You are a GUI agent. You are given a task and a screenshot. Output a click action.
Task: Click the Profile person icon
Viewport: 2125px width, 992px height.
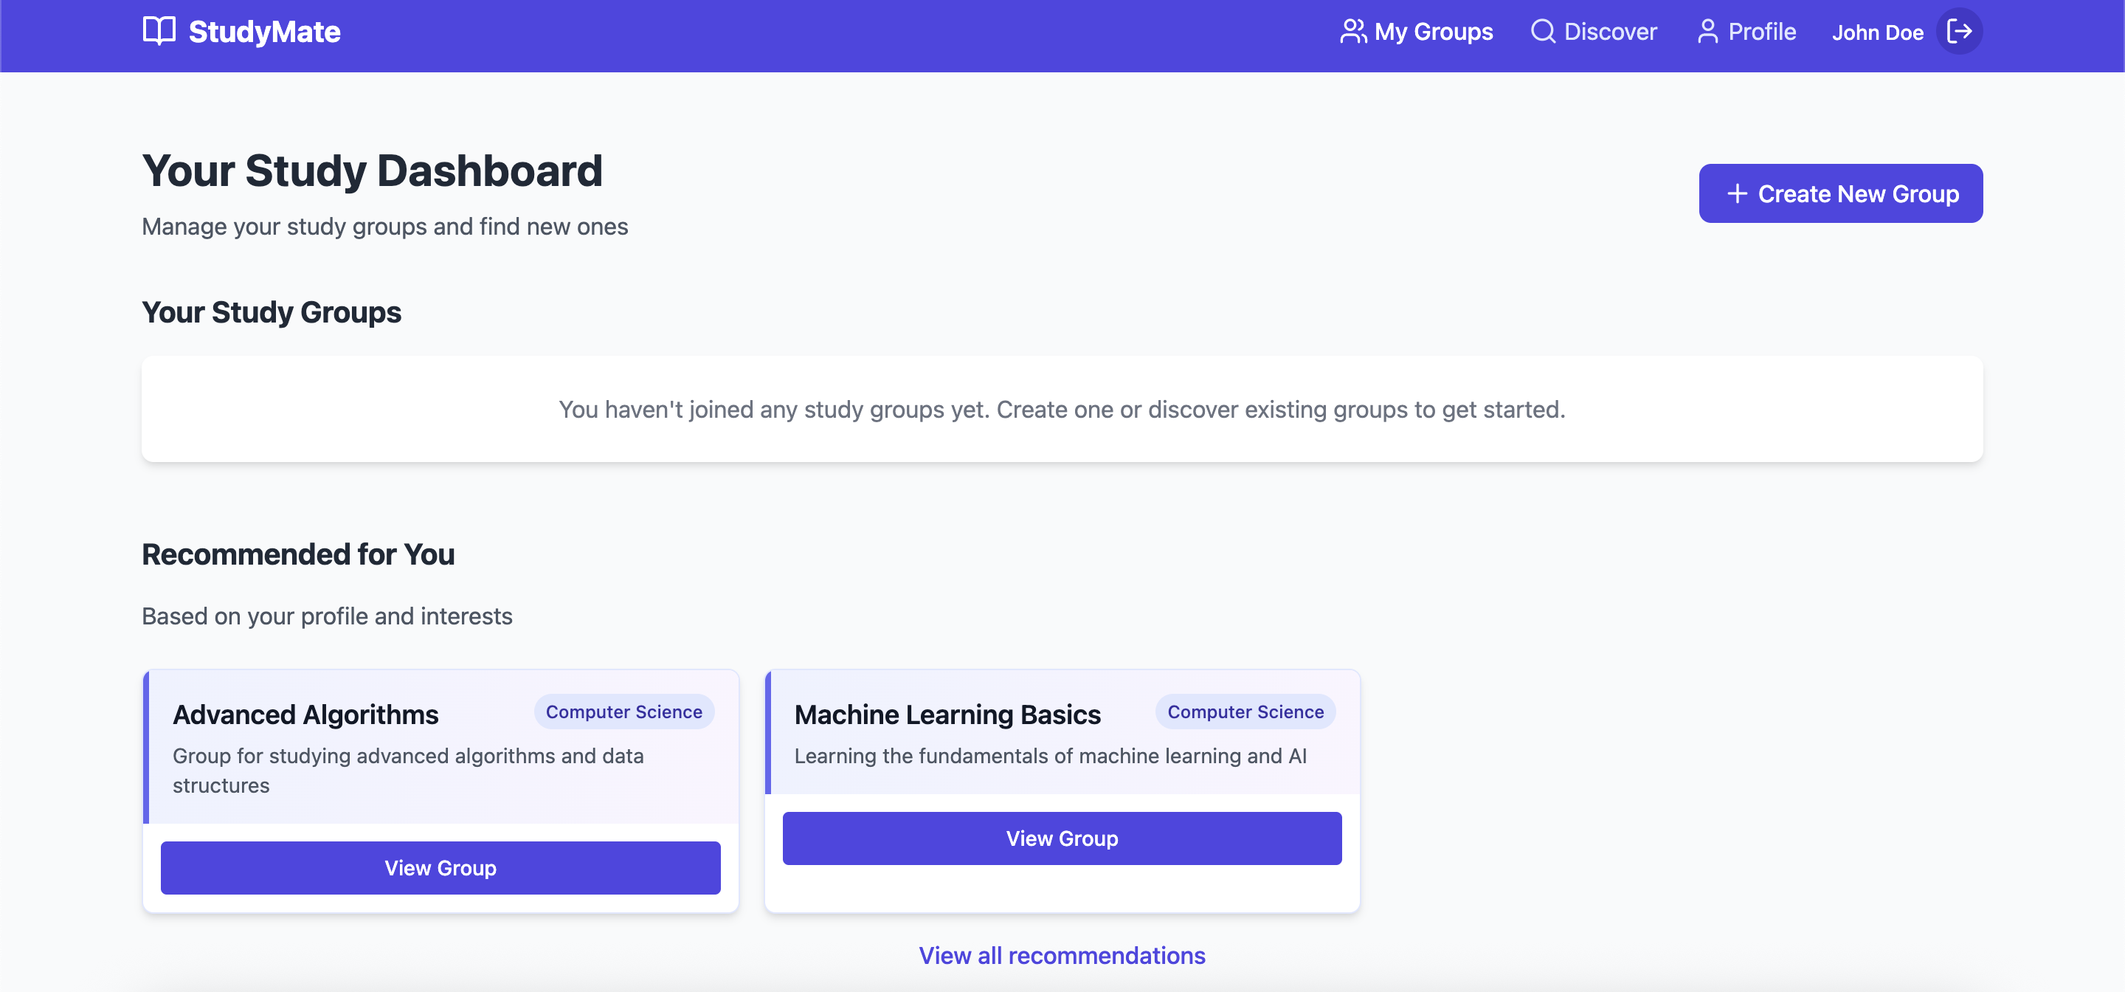(1707, 31)
